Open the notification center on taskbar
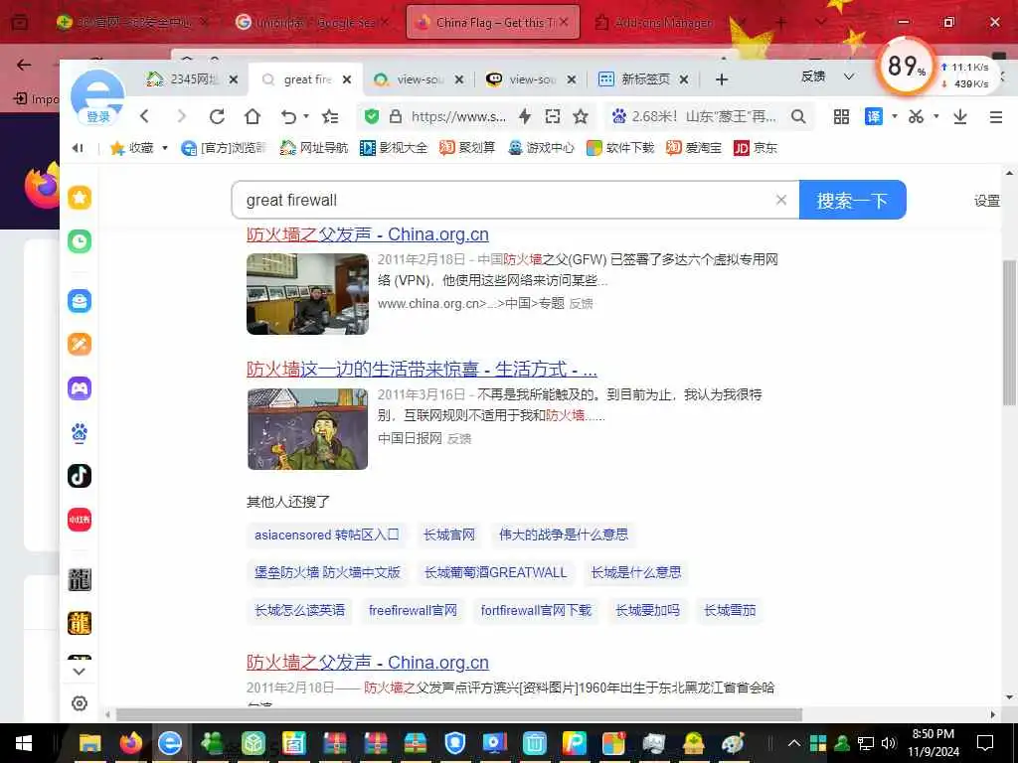 pyautogui.click(x=985, y=743)
